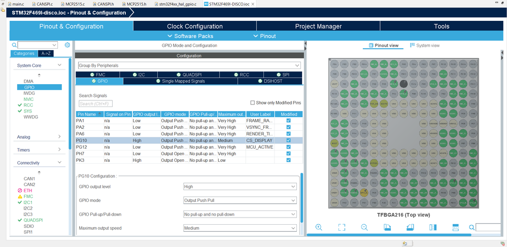
Task: Collapse the panel using the left arrow beside Pinout view
Action: point(305,43)
